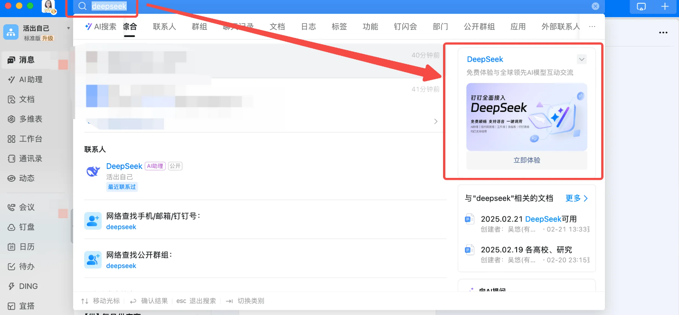This screenshot has width=679, height=315.
Task: Switch to the 日志 tab
Action: pyautogui.click(x=309, y=27)
